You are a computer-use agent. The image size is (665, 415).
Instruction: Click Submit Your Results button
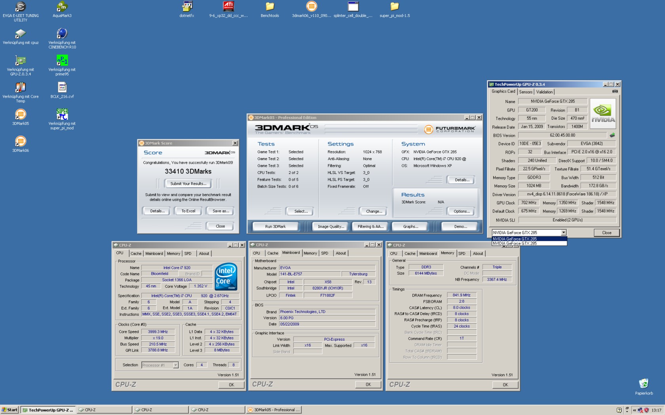click(x=188, y=184)
